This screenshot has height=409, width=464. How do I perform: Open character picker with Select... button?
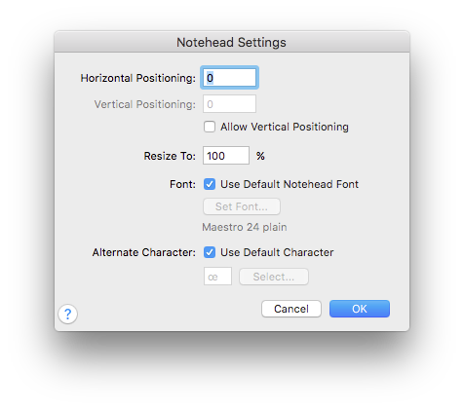(274, 277)
